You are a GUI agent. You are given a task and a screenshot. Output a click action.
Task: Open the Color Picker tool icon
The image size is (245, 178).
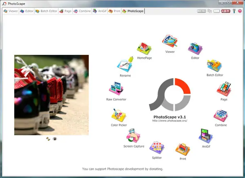[118, 115]
